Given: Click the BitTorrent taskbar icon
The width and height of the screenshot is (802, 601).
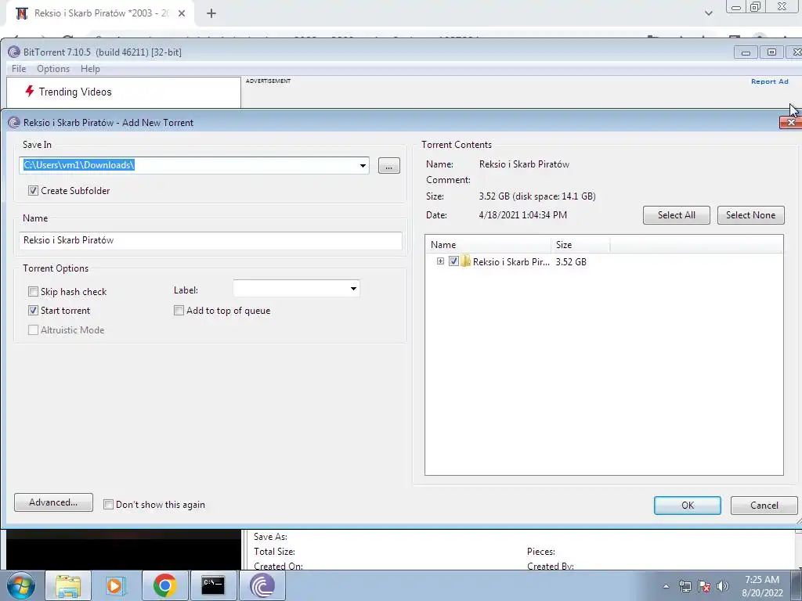Looking at the screenshot, I should coord(262,585).
